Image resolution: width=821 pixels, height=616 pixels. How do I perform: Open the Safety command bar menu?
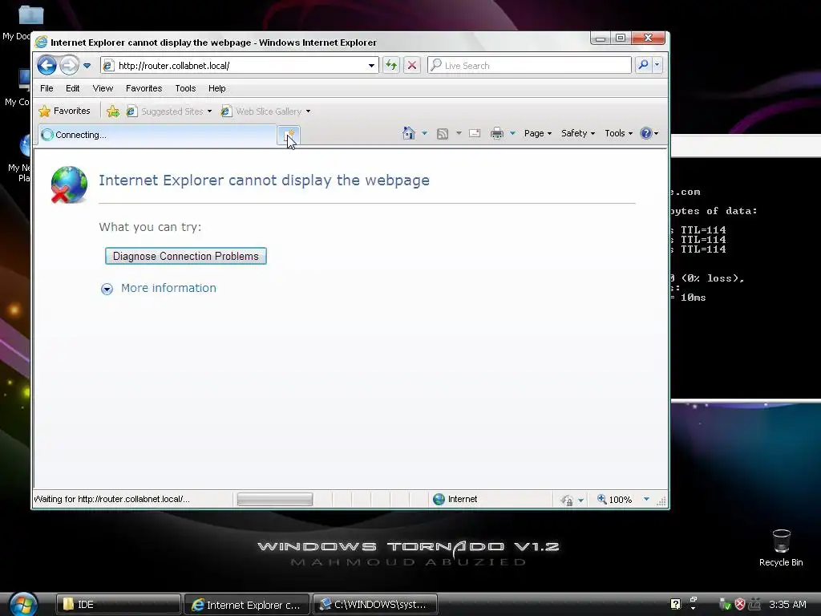(578, 133)
